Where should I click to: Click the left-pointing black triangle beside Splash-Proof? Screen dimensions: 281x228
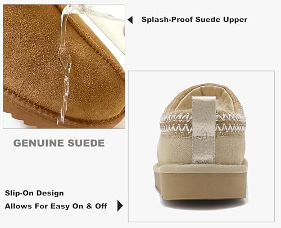130,20
